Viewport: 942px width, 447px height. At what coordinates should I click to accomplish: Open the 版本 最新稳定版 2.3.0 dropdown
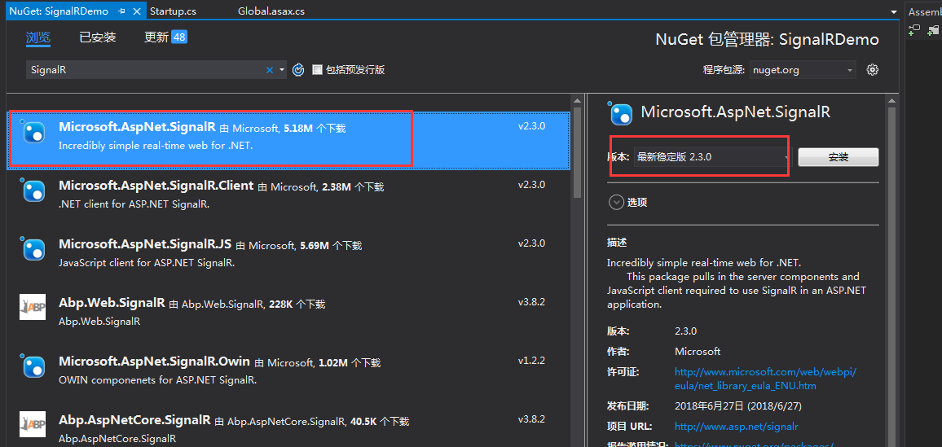coord(712,157)
